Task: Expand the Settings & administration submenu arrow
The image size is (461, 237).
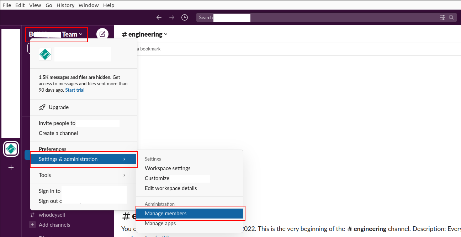Action: click(124, 159)
